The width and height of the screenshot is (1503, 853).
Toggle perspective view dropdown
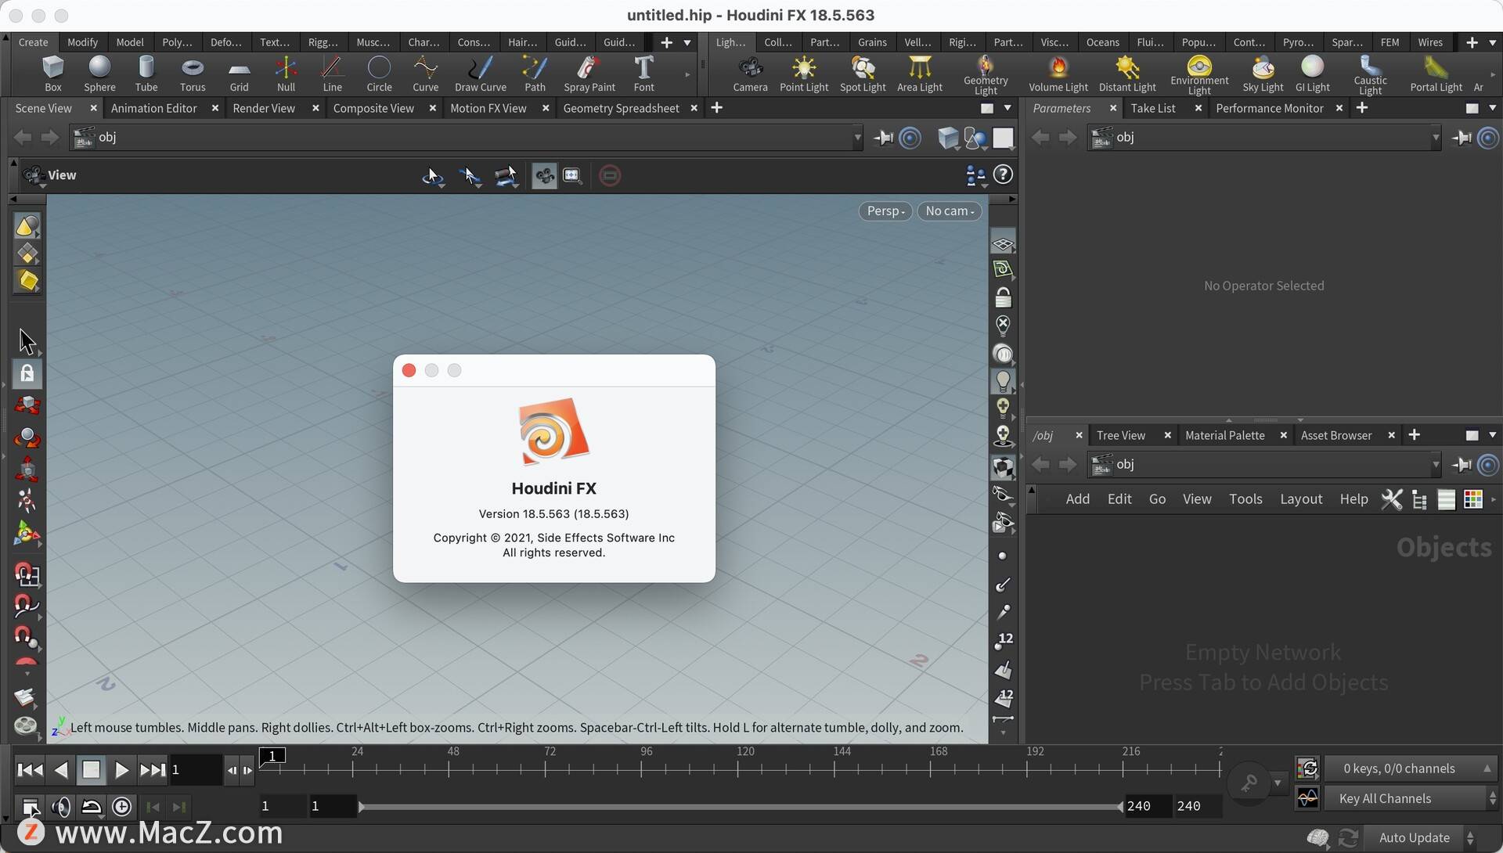pos(885,211)
